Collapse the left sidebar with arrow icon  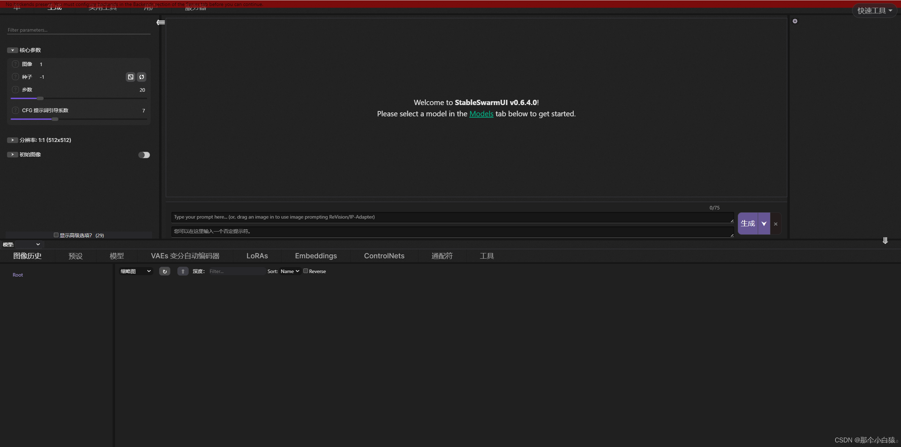[160, 22]
